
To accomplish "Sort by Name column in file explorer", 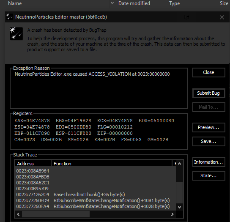I will click(15, 3).
